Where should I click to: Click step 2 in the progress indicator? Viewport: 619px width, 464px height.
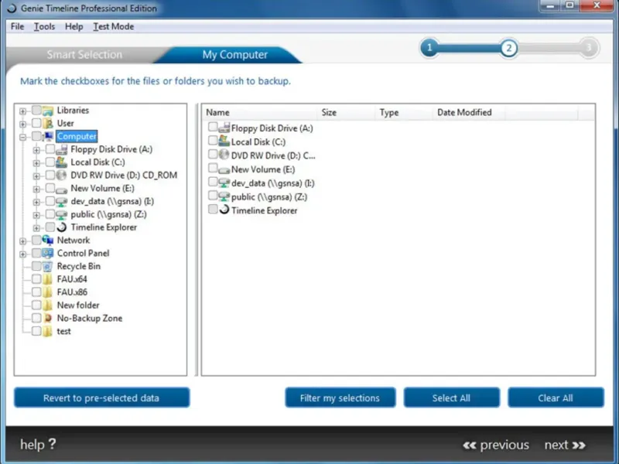pos(509,48)
